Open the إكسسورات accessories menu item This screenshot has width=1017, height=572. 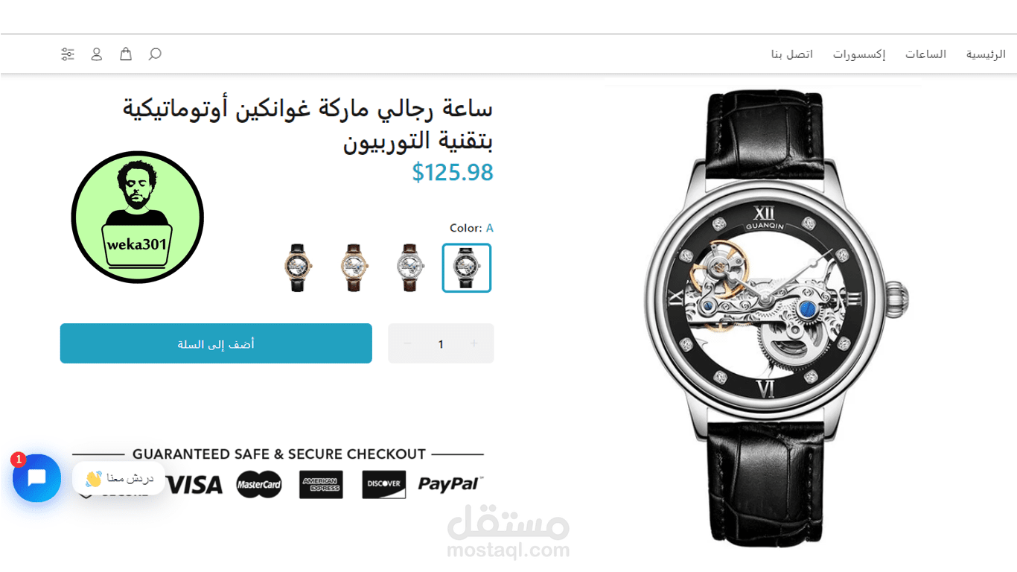[x=859, y=54]
